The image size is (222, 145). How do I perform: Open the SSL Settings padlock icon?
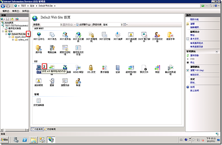tap(91, 68)
